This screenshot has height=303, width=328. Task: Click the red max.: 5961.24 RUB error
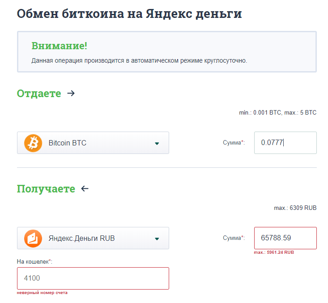coord(274,252)
